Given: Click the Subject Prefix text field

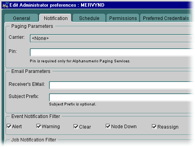Looking at the screenshot, I should pos(122,97).
